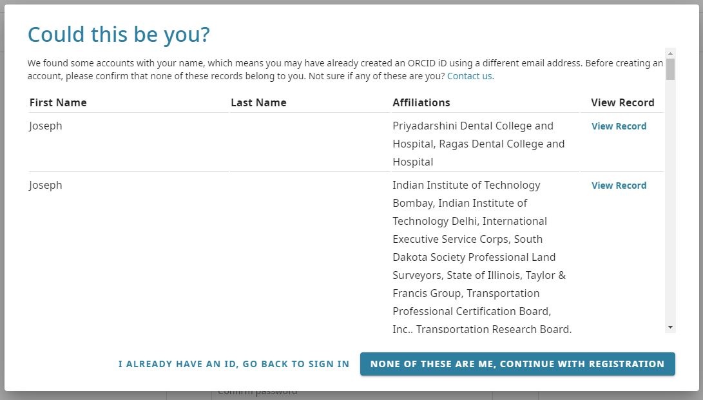
Task: Click the scrollbar up arrow
Action: pos(671,53)
